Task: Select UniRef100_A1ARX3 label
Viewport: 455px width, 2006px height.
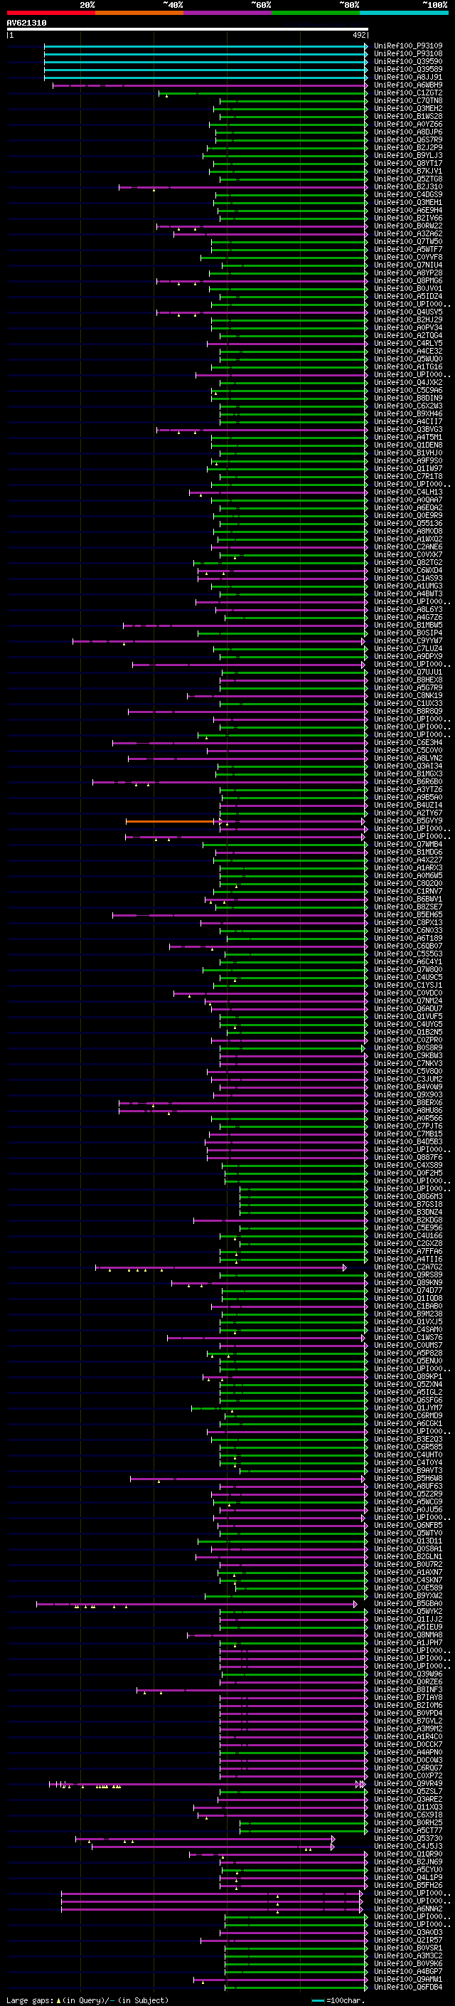Action: pyautogui.click(x=408, y=867)
